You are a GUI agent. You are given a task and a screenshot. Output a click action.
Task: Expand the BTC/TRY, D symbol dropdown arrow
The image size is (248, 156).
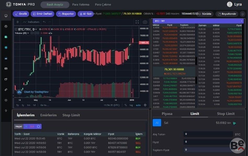coord(36,29)
